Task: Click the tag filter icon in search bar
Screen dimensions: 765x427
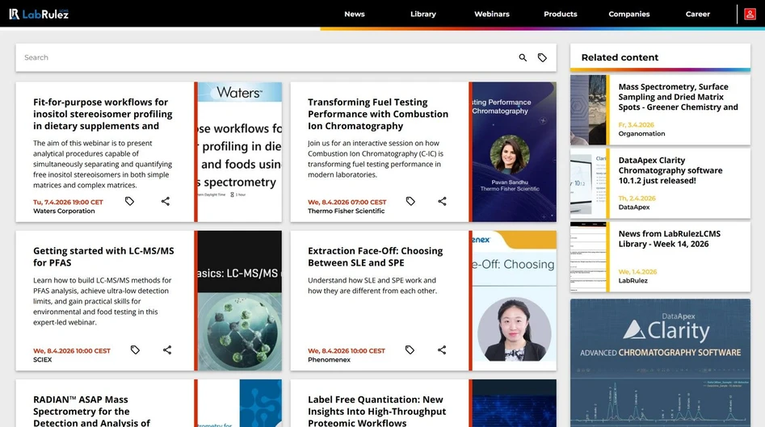Action: (542, 58)
